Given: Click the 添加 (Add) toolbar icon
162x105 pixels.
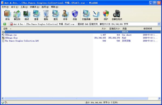Looking at the screenshot, I should pyautogui.click(x=8, y=15).
